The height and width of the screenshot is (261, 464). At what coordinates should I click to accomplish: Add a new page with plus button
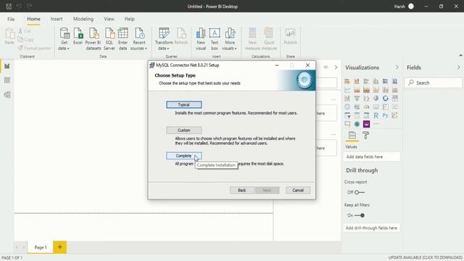point(59,247)
